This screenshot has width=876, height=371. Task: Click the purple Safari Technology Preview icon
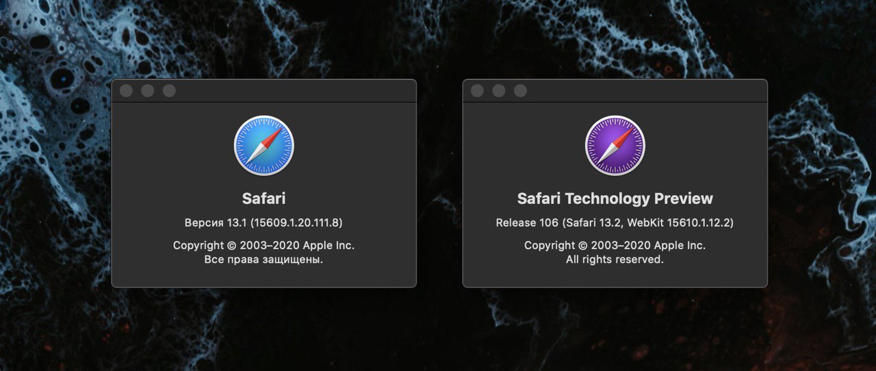(615, 145)
